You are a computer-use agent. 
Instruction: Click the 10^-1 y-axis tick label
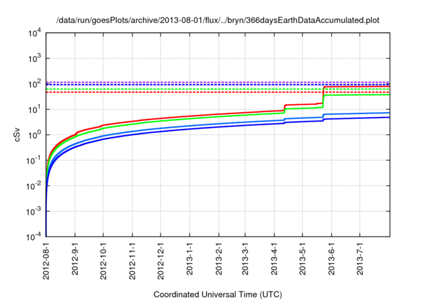[34, 161]
